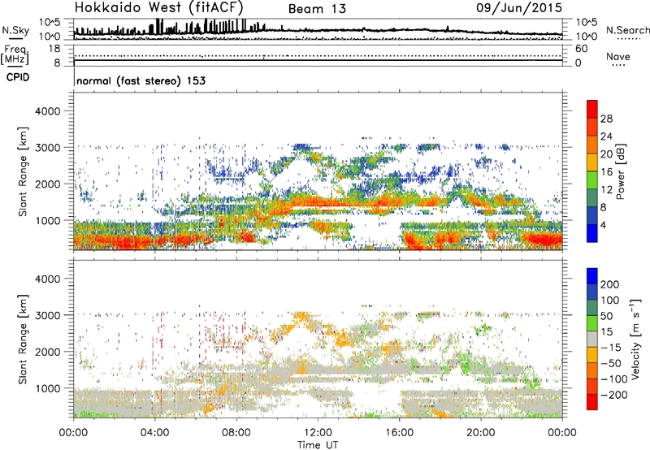Click the 'N.Search' label

pyautogui.click(x=627, y=30)
